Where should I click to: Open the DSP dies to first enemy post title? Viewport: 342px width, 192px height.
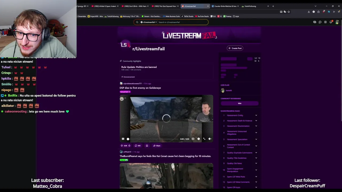tap(140, 88)
